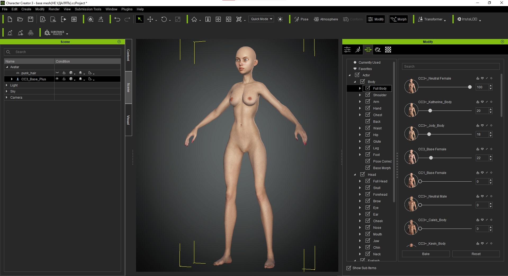508x276 pixels.
Task: Activate the Rotate tool icon
Action: (x=164, y=19)
